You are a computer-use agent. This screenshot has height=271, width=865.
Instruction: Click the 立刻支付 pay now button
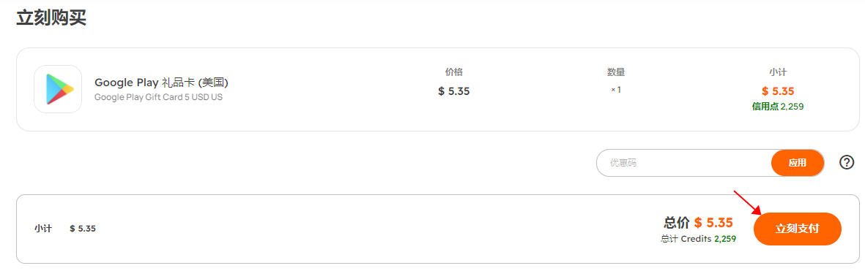pos(797,229)
